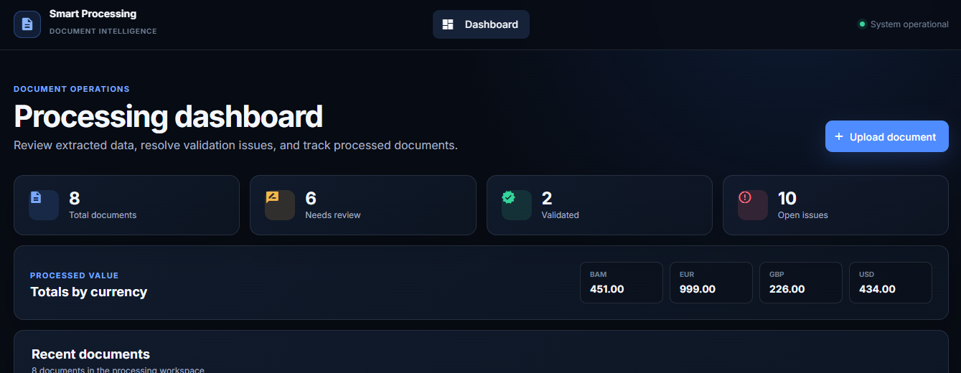Click the GBP 226.00 currency tile
This screenshot has height=373, width=961.
[x=801, y=283]
